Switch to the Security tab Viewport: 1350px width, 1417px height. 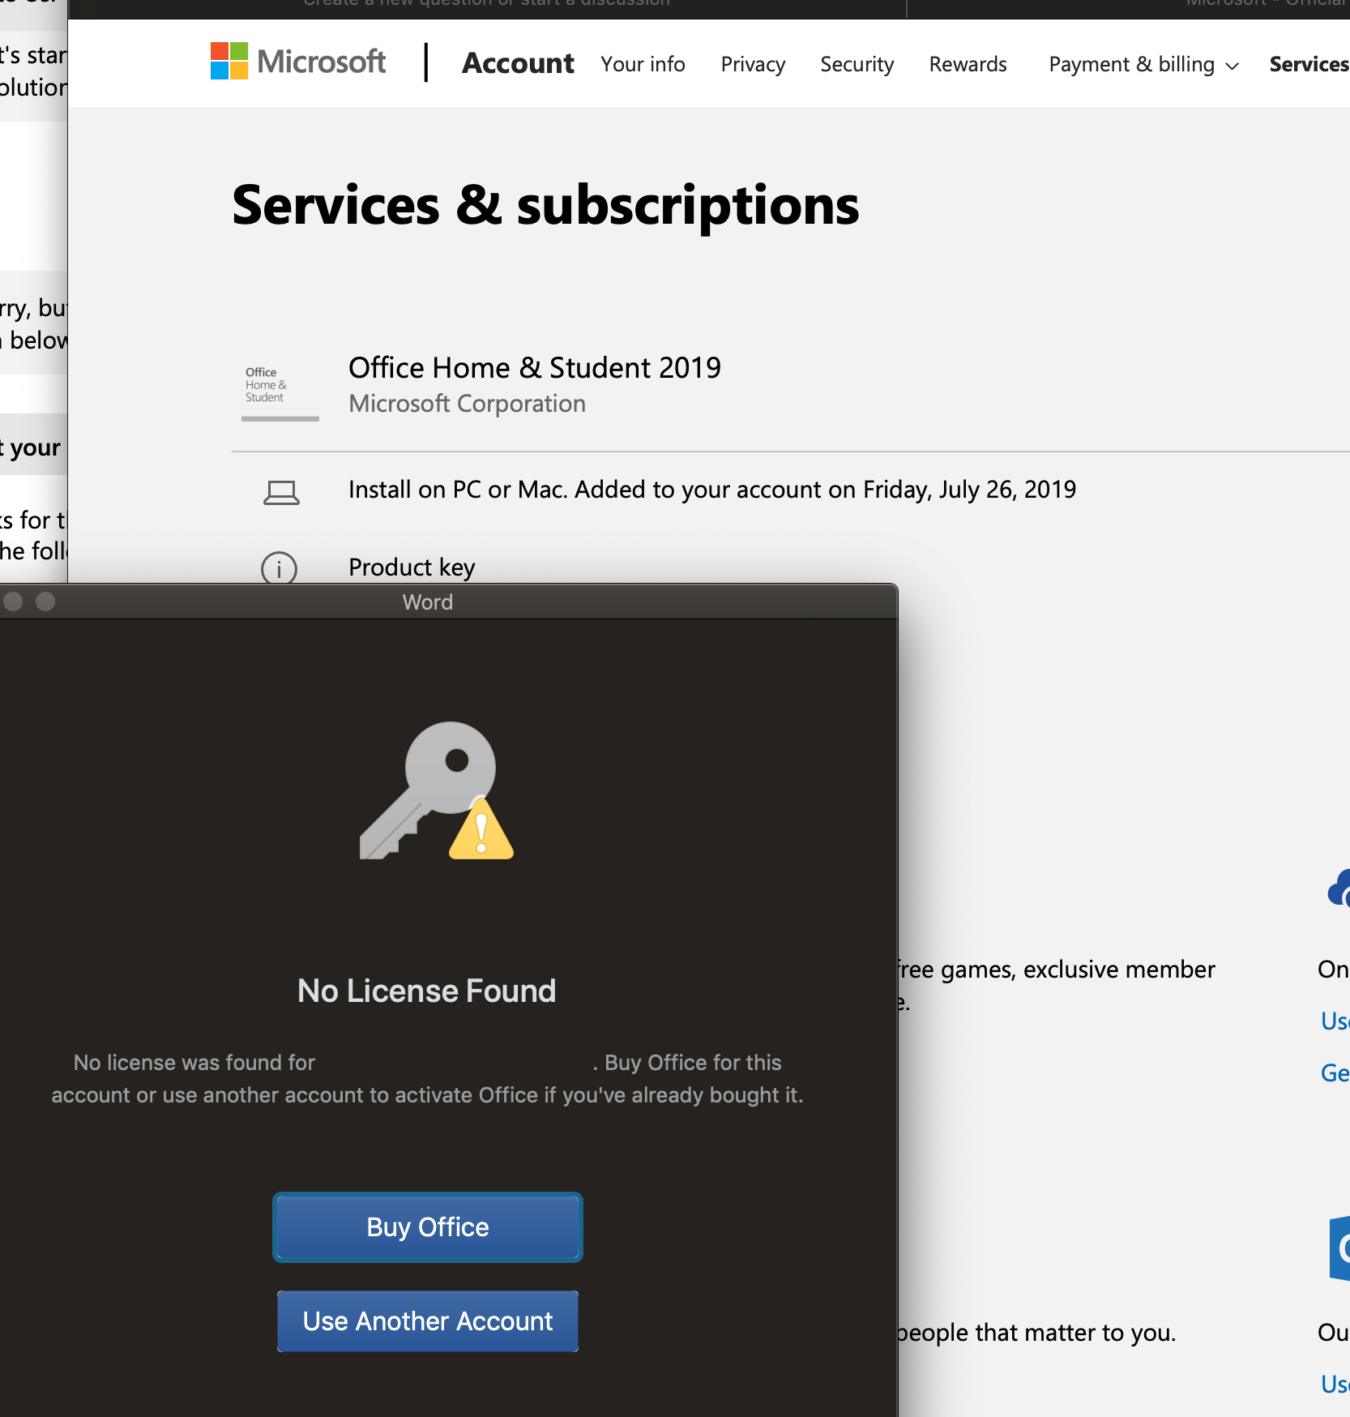[x=857, y=64]
